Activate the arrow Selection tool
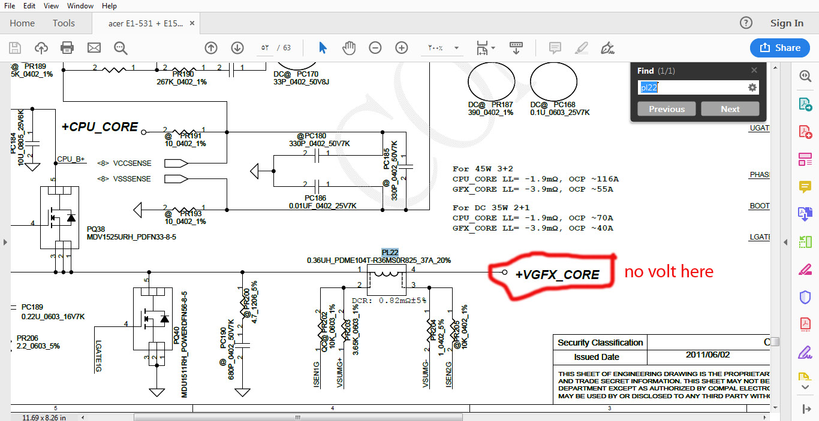Screen dimensions: 819x421 pos(323,48)
